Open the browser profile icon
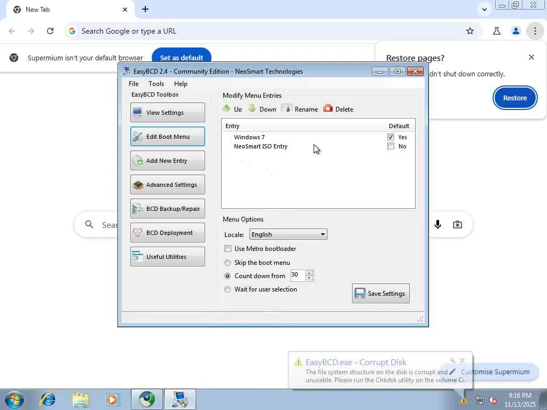 pos(516,31)
